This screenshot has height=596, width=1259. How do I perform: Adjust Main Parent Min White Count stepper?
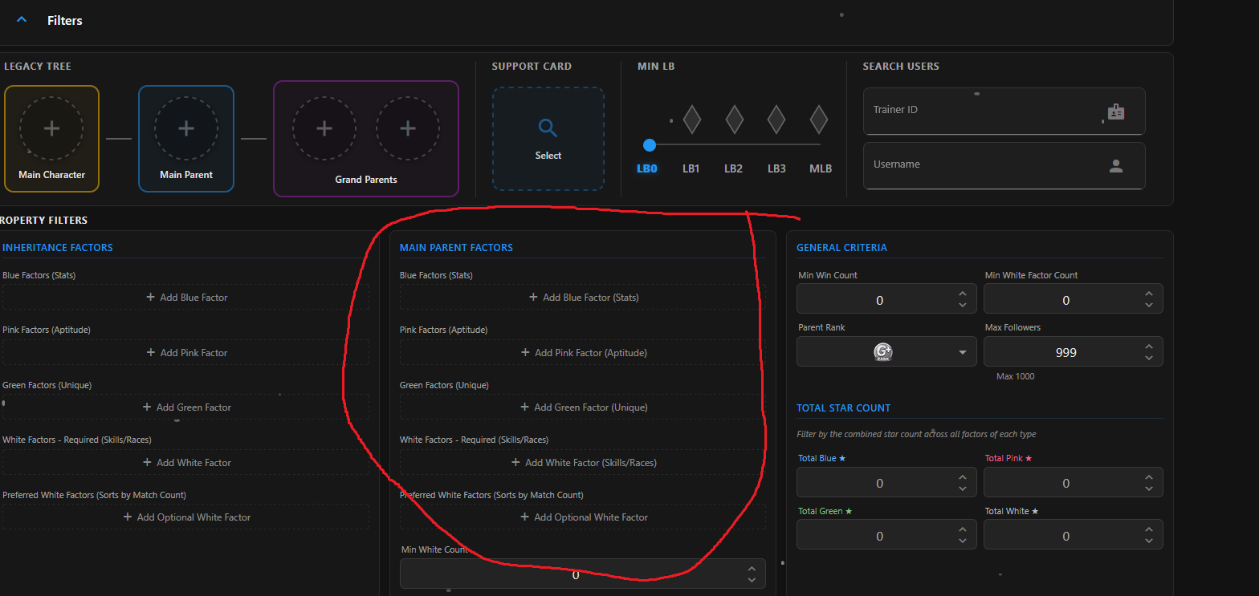pyautogui.click(x=752, y=574)
